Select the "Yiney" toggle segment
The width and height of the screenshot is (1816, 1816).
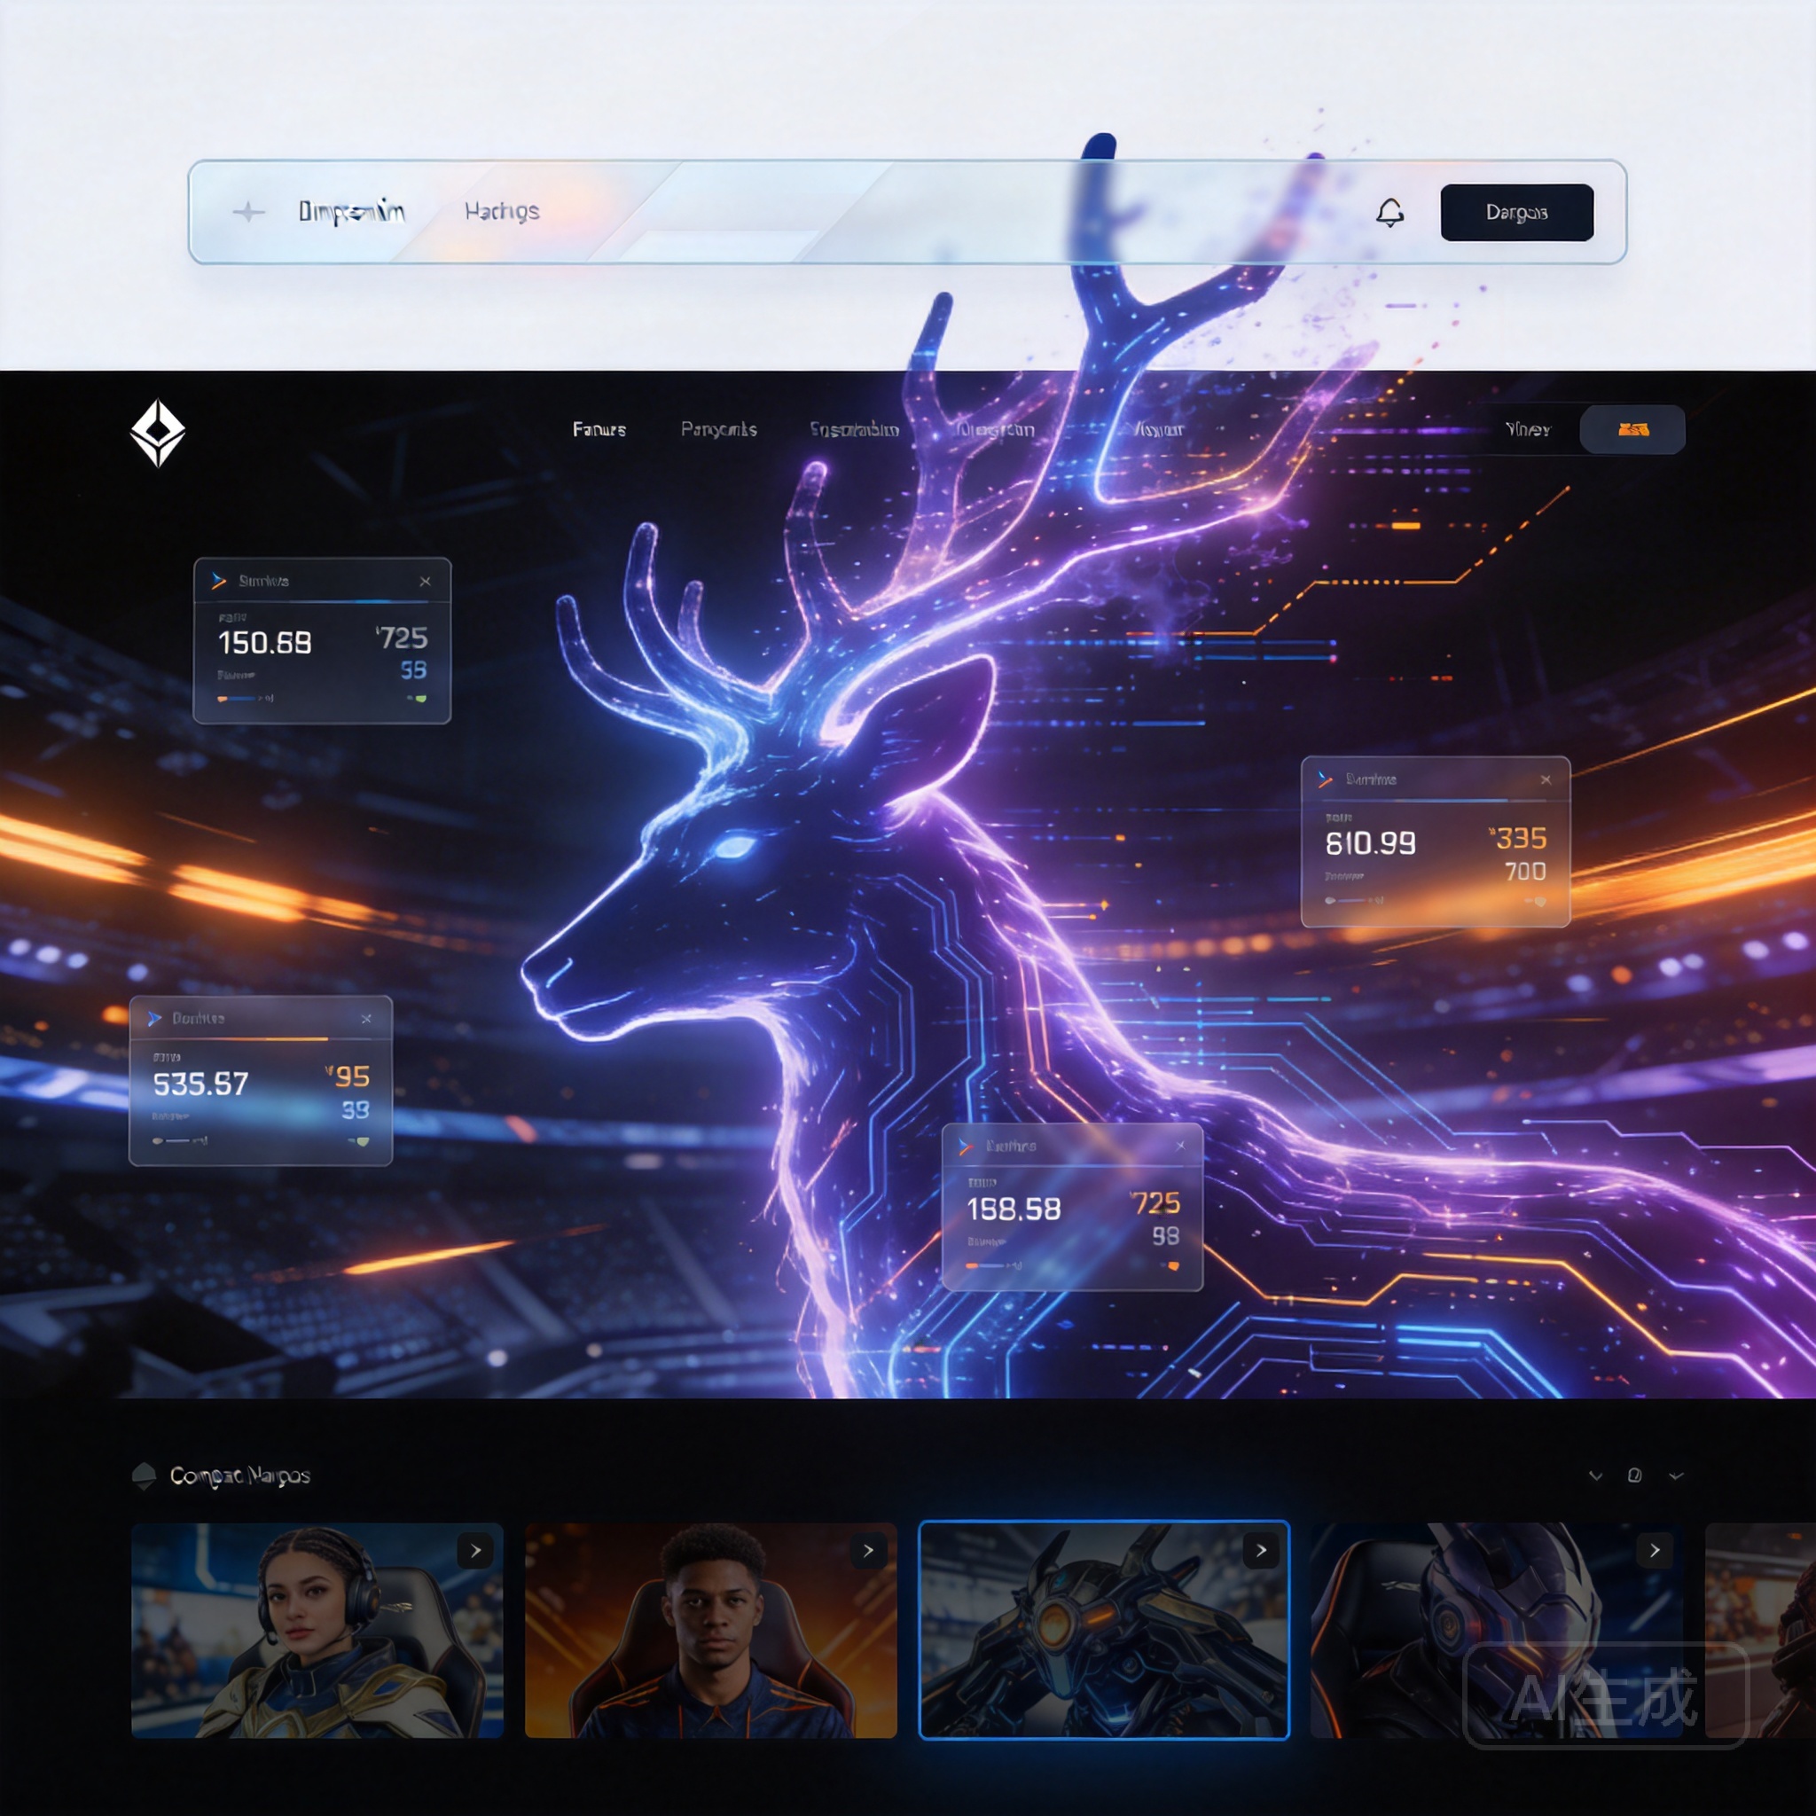click(x=1528, y=429)
